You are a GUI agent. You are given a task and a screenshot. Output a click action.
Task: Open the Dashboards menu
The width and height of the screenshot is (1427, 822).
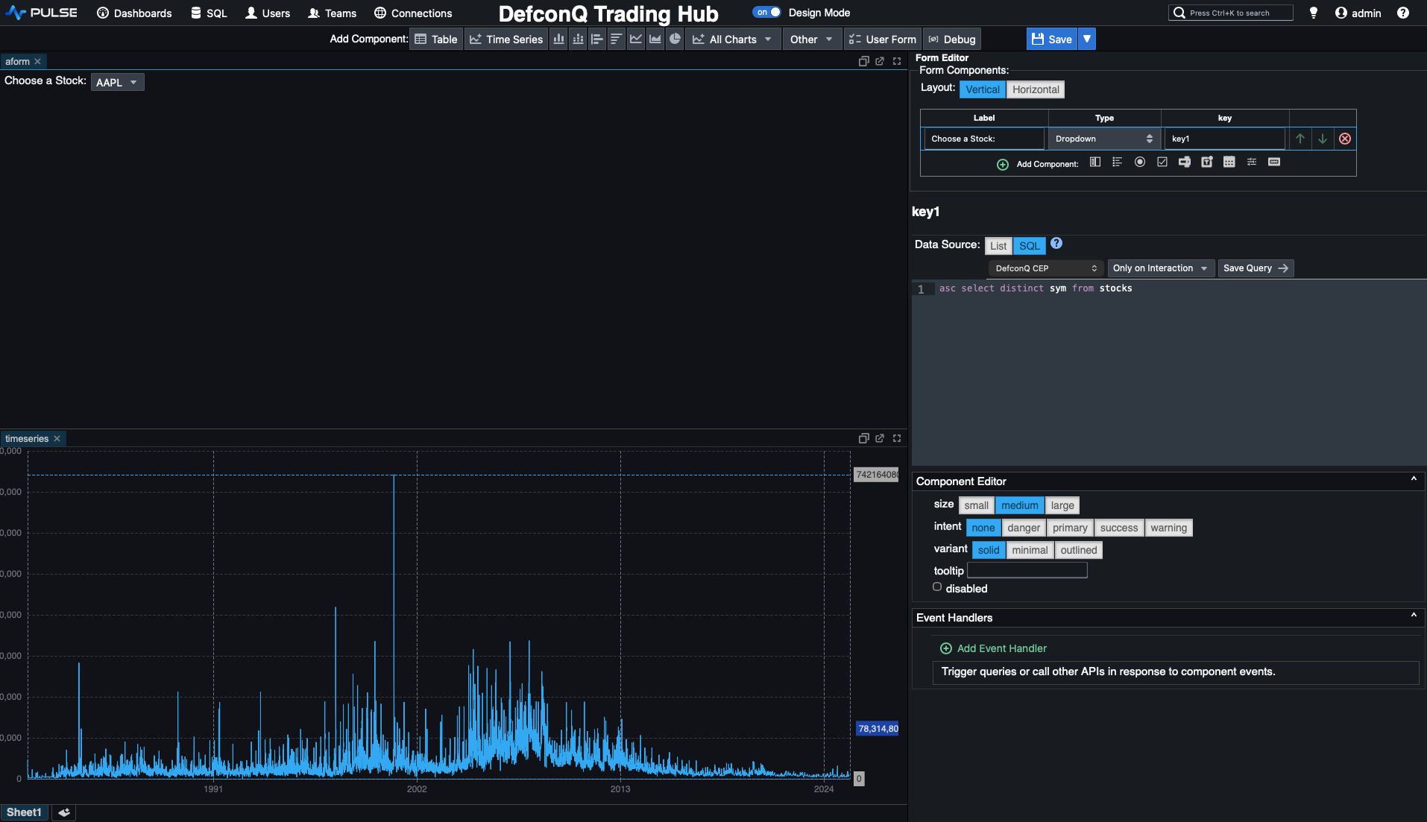pos(134,13)
